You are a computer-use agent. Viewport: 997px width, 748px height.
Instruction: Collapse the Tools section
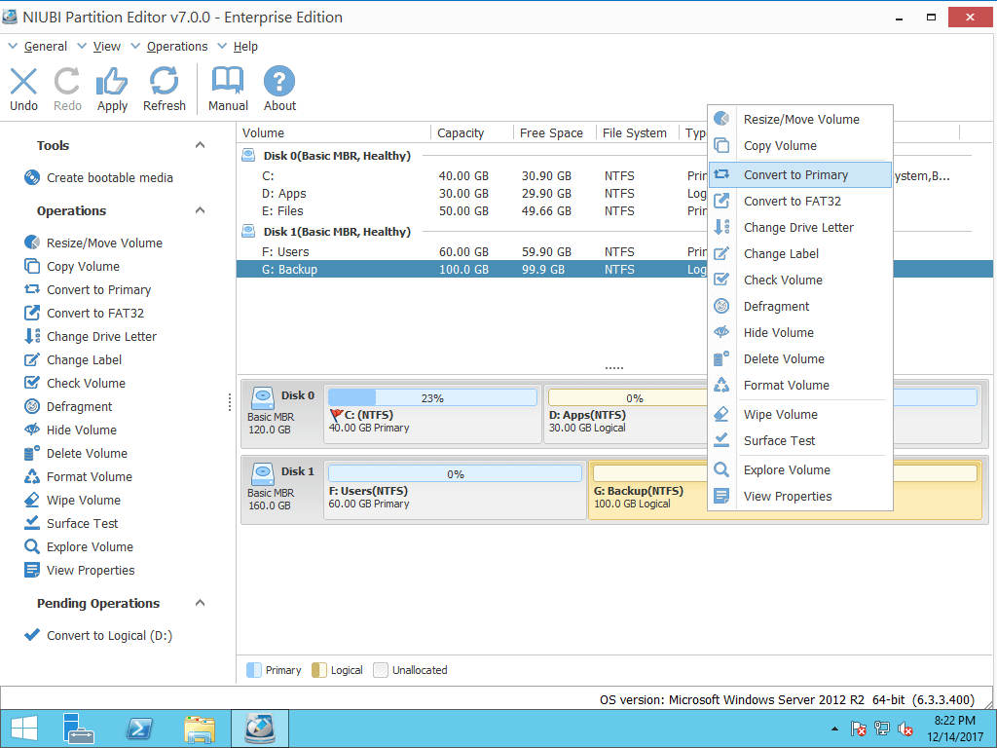pos(200,146)
